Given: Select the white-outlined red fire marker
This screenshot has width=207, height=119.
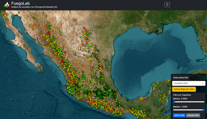Looking at the screenshot, I should click(x=102, y=71).
